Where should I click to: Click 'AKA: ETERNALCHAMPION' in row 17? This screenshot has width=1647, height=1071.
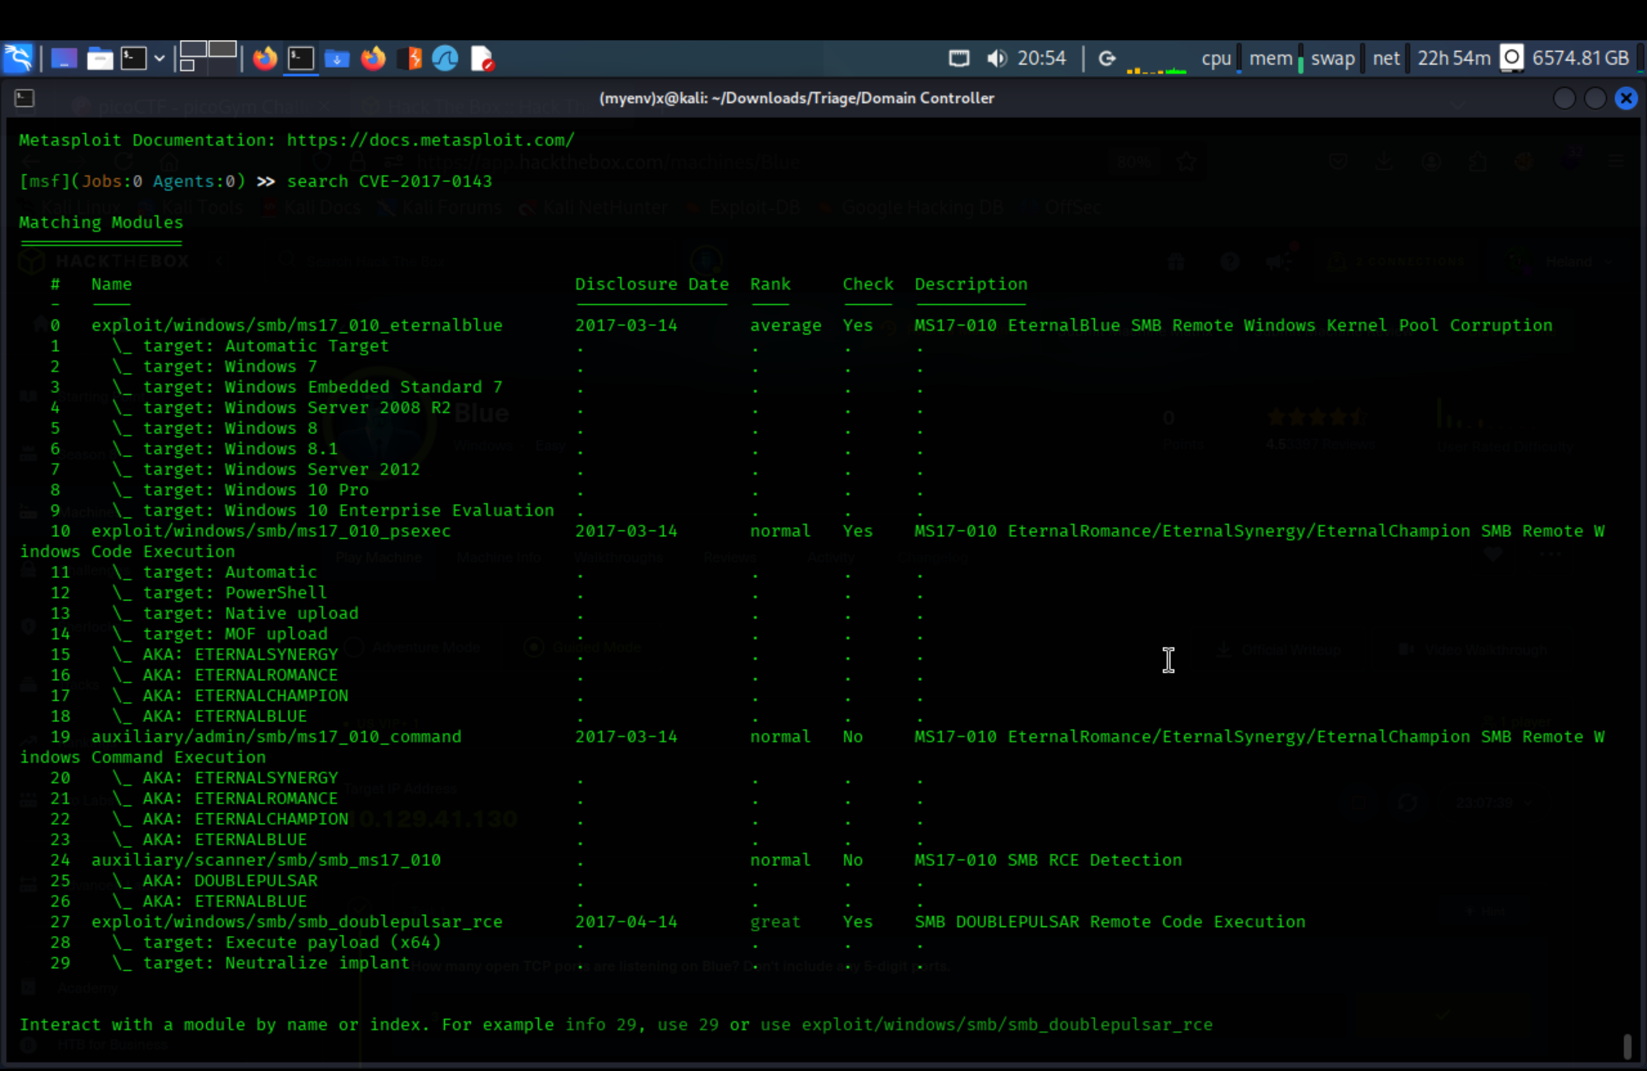245,696
